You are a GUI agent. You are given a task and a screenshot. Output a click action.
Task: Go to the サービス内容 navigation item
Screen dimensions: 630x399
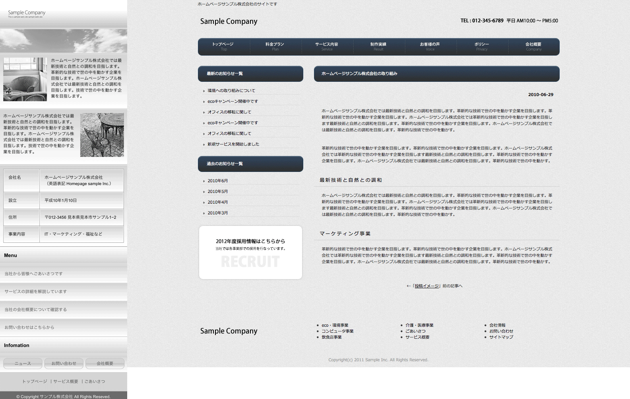click(x=327, y=46)
